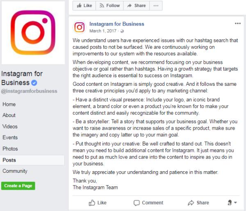Open the Instagram for Business post author link
The image size is (246, 211).
pyautogui.click(x=117, y=24)
